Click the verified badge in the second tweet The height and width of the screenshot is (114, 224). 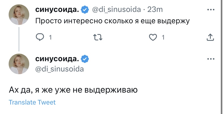pyautogui.click(x=85, y=58)
